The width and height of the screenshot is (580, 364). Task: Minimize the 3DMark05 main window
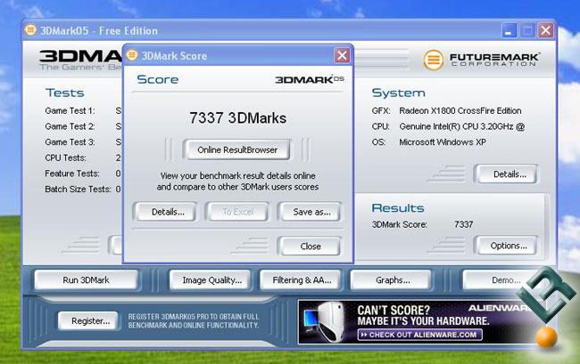click(509, 30)
